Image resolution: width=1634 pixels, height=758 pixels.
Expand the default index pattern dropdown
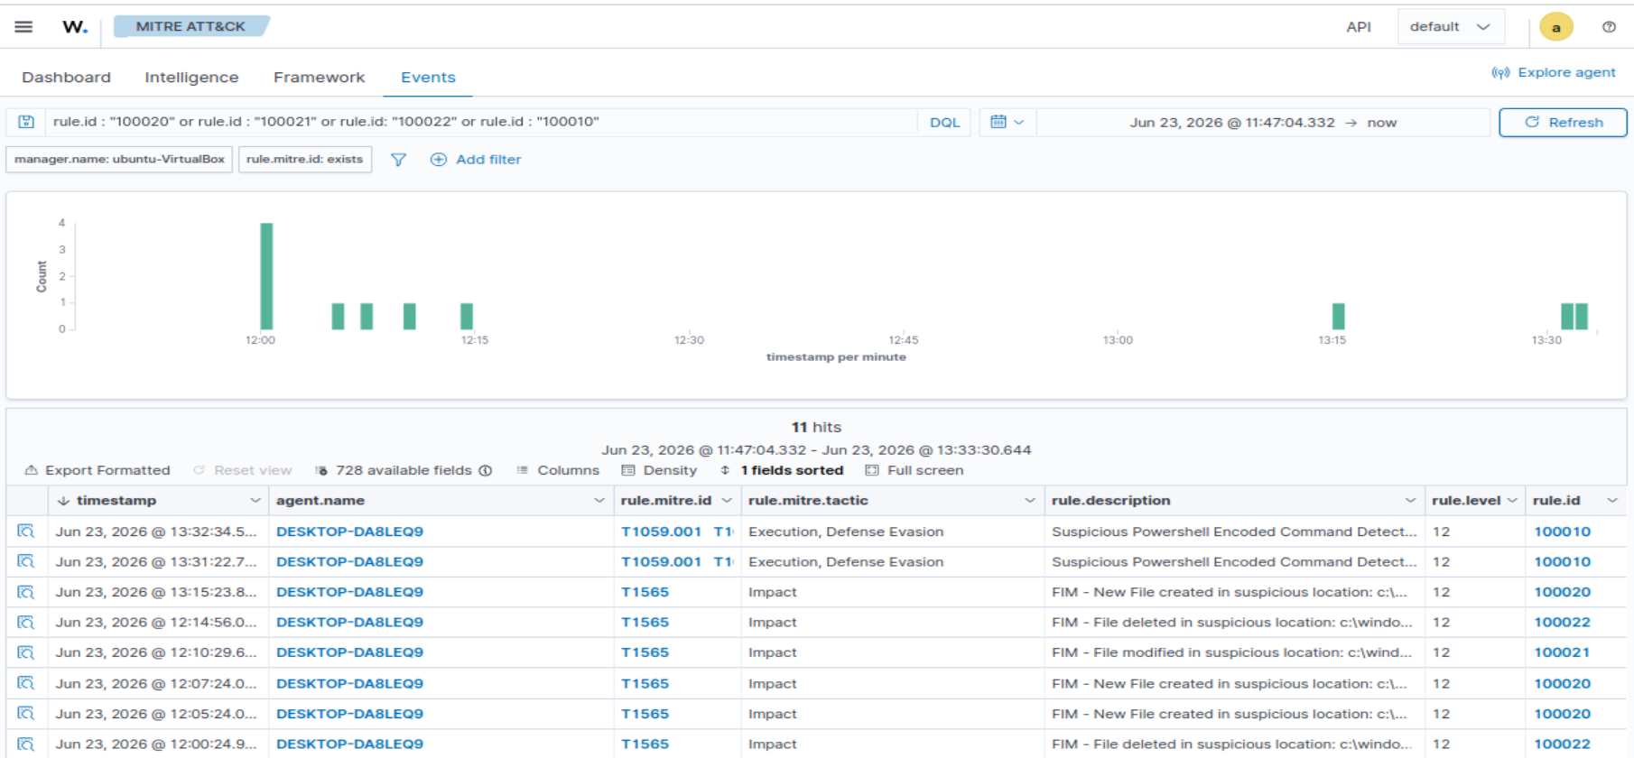(x=1451, y=27)
